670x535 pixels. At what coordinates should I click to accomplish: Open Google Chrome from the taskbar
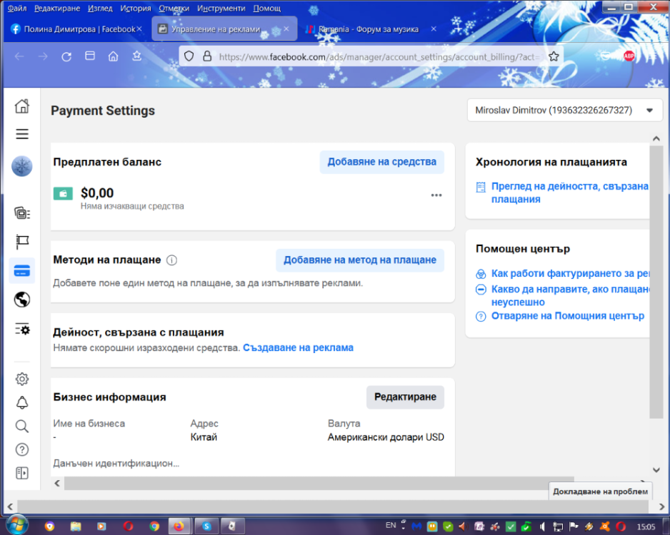[x=154, y=526]
